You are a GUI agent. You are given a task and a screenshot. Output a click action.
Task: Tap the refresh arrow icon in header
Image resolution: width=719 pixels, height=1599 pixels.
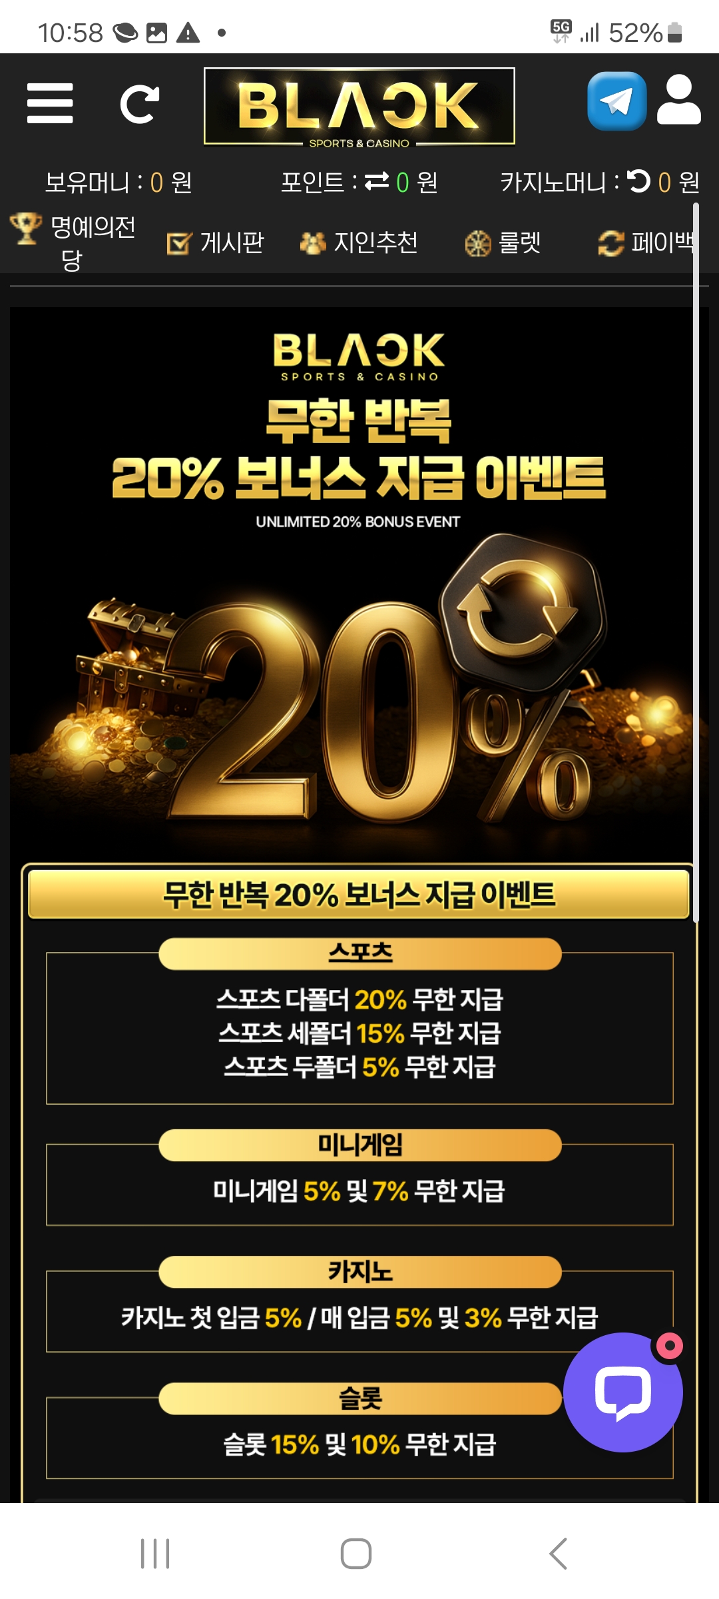point(139,104)
